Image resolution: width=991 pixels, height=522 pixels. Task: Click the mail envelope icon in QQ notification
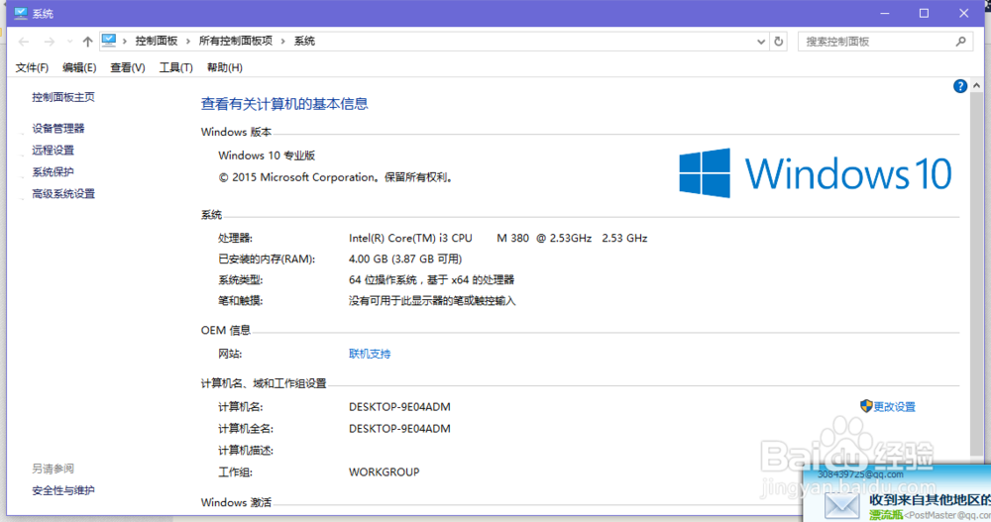[x=841, y=505]
